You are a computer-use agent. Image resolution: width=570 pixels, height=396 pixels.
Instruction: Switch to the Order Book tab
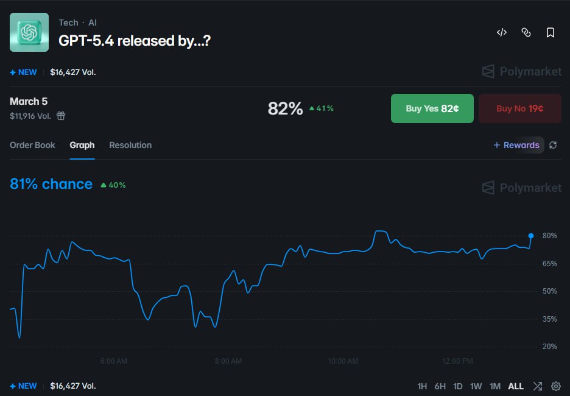[32, 145]
